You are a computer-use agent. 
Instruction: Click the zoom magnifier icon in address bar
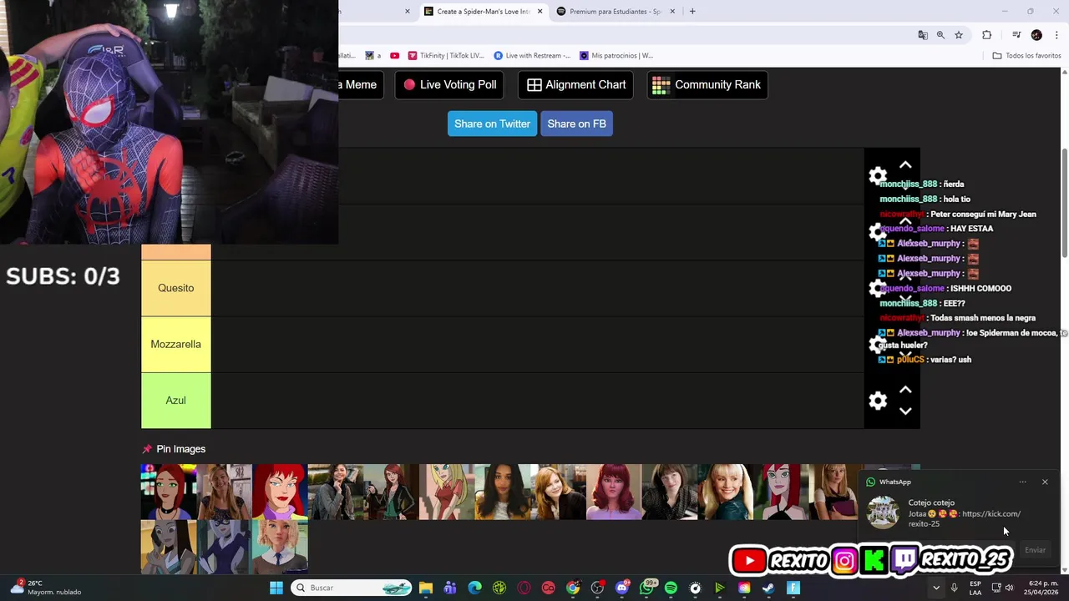click(940, 35)
